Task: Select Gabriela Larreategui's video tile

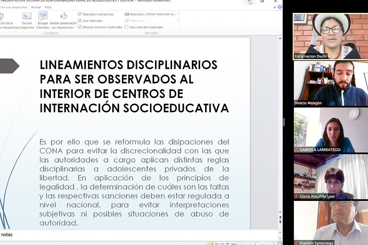Action: point(331,130)
